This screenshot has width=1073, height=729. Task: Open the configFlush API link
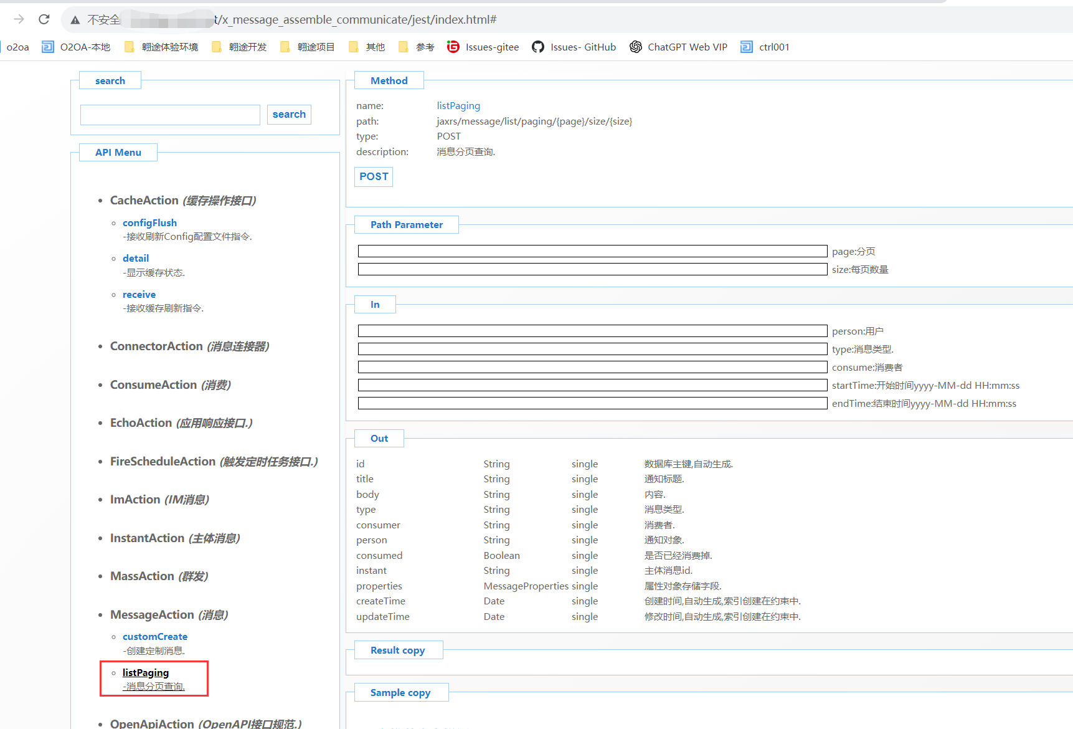149,223
